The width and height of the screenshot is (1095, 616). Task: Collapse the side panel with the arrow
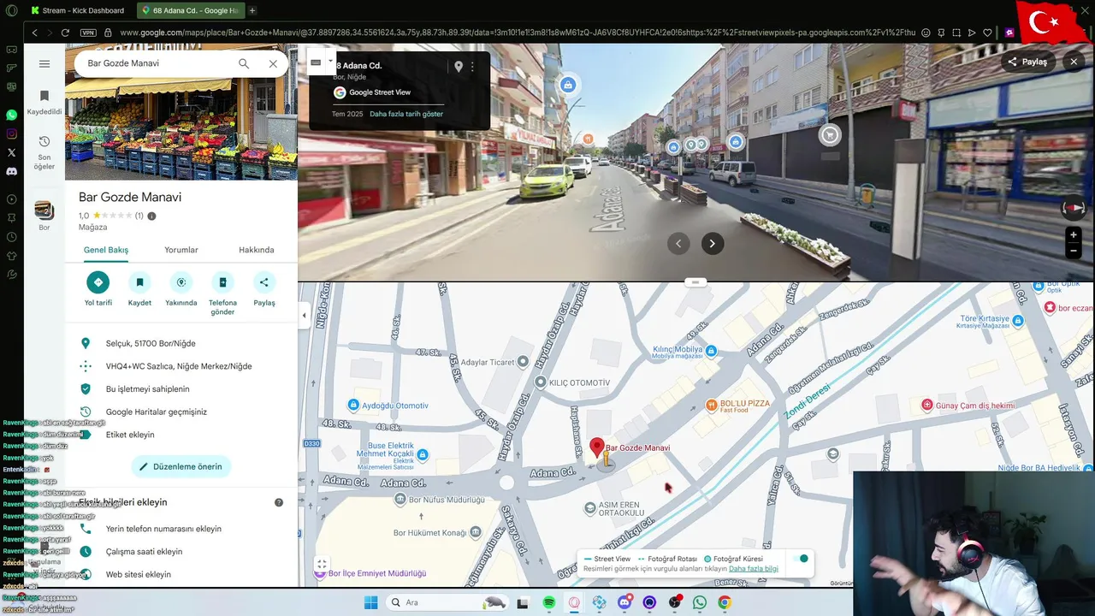pyautogui.click(x=304, y=315)
